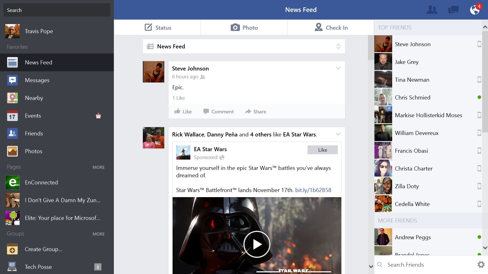The image size is (488, 274).
Task: Click friends list scroll up arrow
Action: pos(485,27)
